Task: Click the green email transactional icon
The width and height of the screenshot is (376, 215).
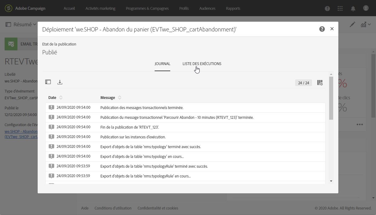Action: tap(11, 44)
